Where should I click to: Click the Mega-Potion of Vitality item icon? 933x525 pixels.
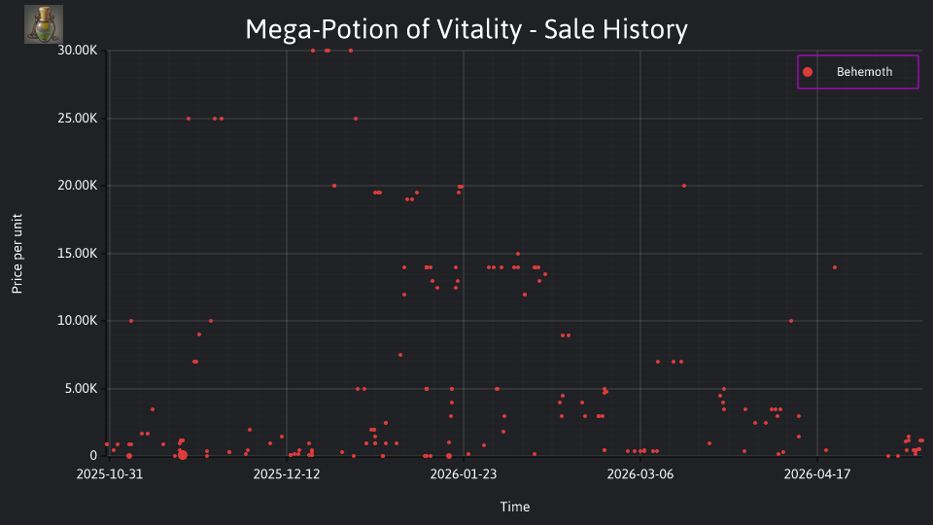pos(44,24)
